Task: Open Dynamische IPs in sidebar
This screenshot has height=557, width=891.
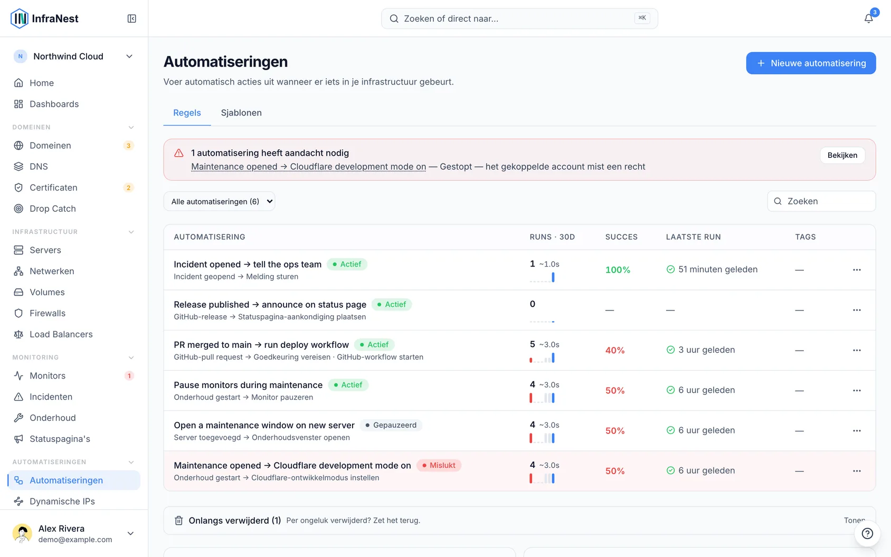Action: [74, 501]
